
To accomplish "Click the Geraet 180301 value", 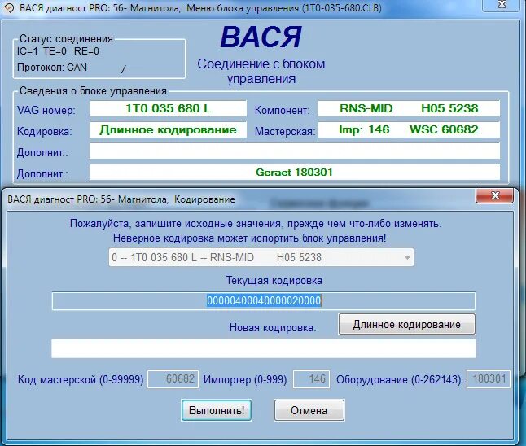I will tap(295, 173).
